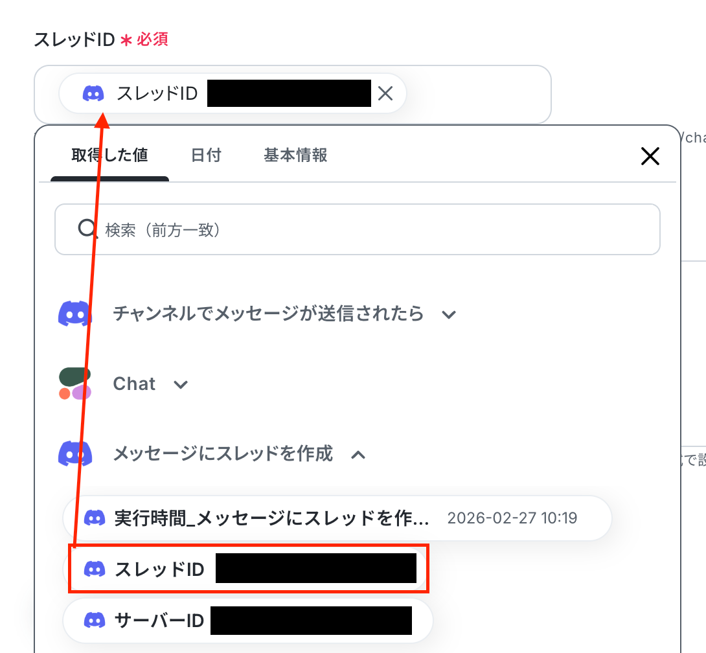This screenshot has height=653, width=706.
Task: Collapse メッセージにスレッドを作成 section chevron
Action: click(358, 455)
